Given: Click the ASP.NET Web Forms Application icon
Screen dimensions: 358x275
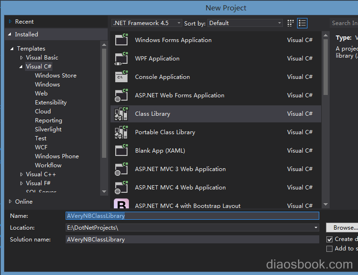Looking at the screenshot, I should coord(121,95).
